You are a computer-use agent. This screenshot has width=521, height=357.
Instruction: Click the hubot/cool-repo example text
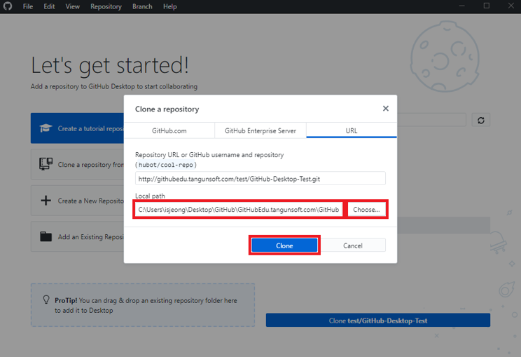pyautogui.click(x=166, y=165)
